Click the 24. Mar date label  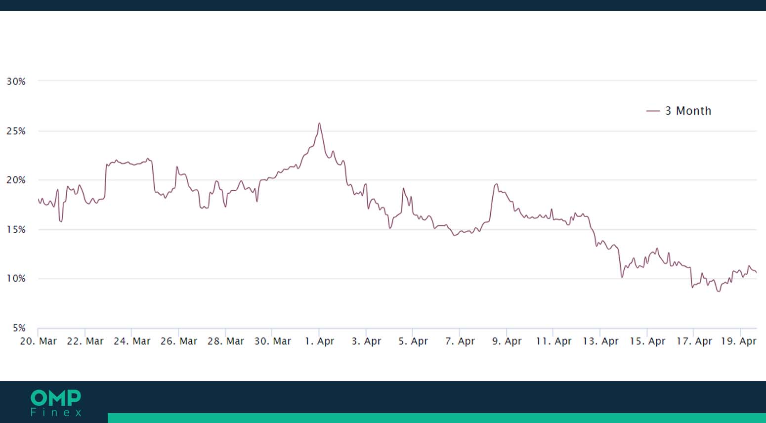click(x=132, y=341)
